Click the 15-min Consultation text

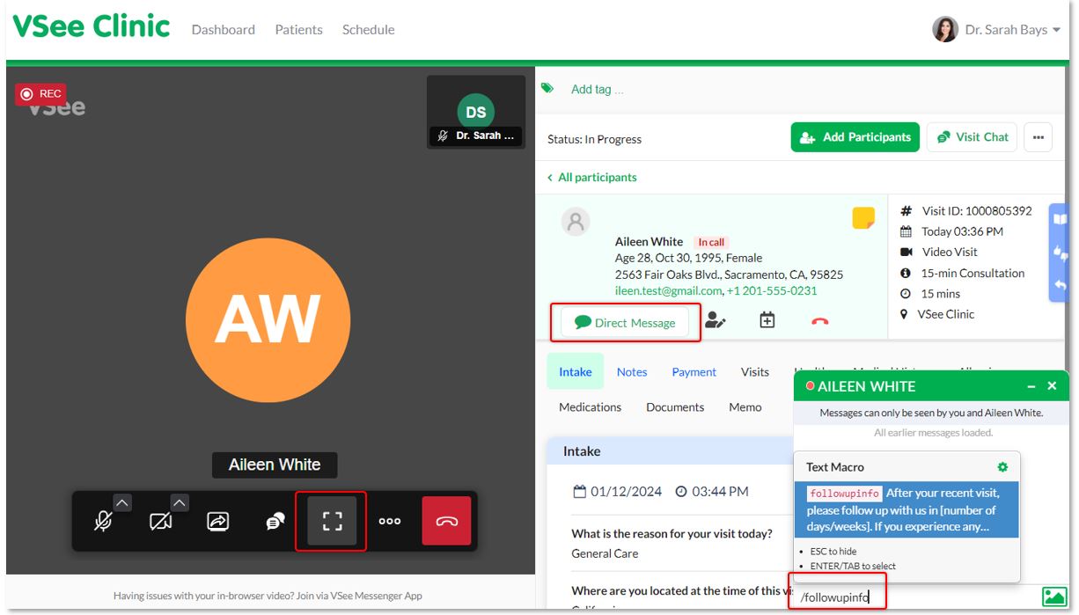(973, 273)
